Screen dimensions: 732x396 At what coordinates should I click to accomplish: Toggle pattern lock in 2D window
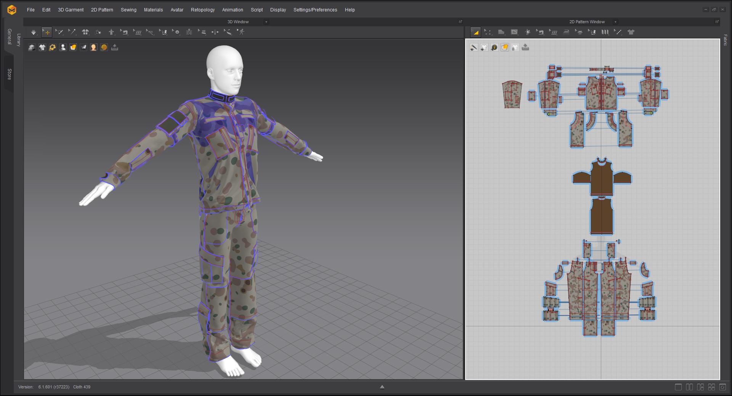point(515,48)
